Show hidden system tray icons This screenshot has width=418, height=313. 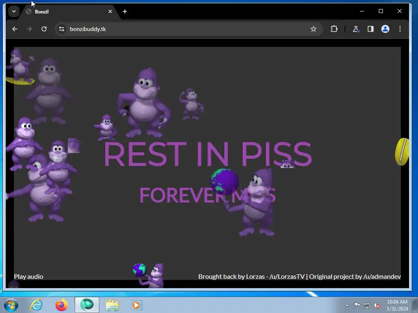(347, 305)
